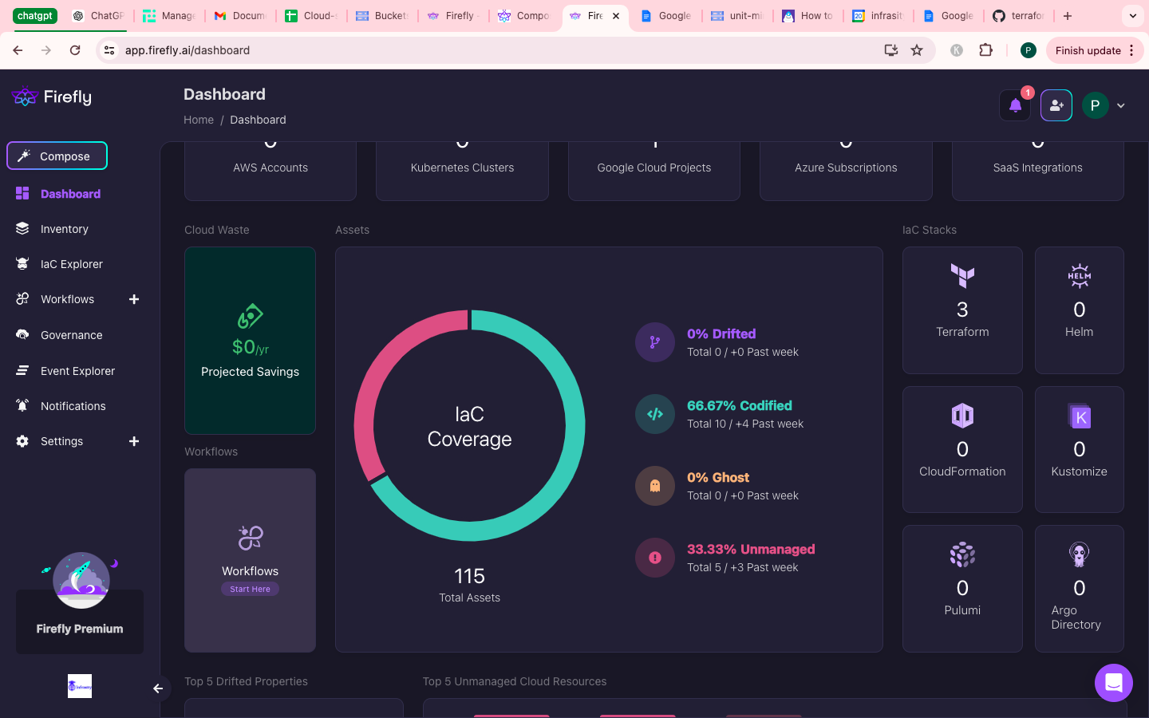Click the Start Here workflows button
Screen dimensions: 1149x718
[250, 588]
